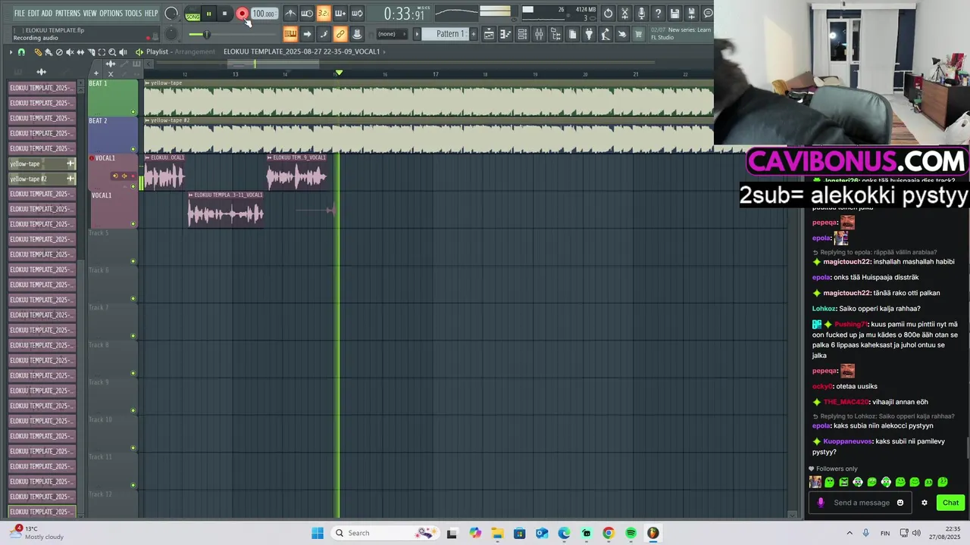Click the green Chat send button
The width and height of the screenshot is (970, 545).
pyautogui.click(x=950, y=503)
